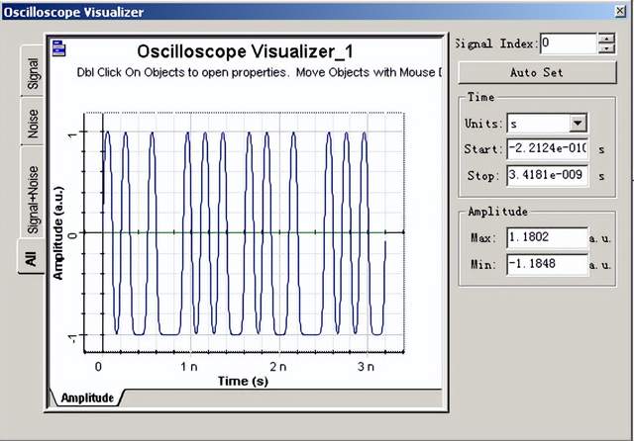Viewport: 634px width, 441px height.
Task: Click the Signal Index input field
Action: tap(568, 44)
